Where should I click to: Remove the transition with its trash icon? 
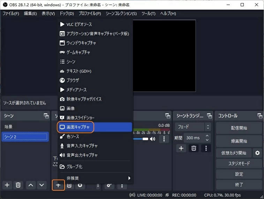194,148
